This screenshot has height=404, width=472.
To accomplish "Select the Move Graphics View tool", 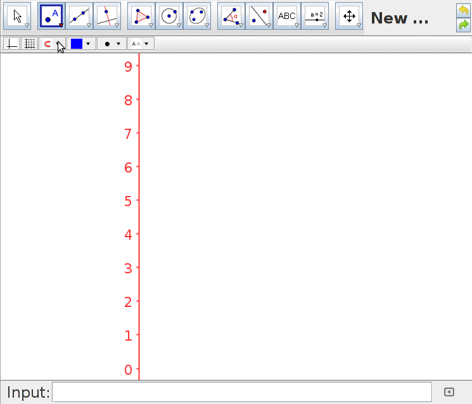I will 349,16.
